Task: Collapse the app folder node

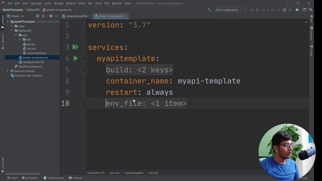Action: pos(16,35)
